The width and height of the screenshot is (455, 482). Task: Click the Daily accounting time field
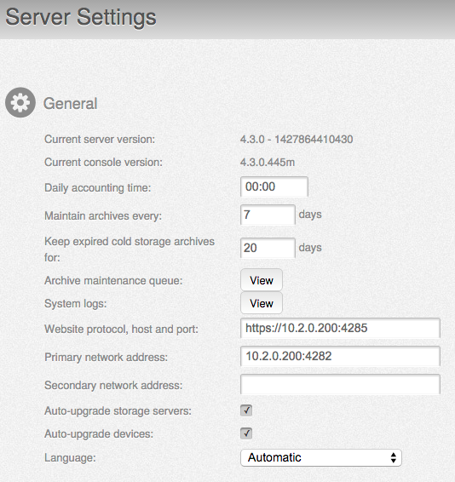274,186
